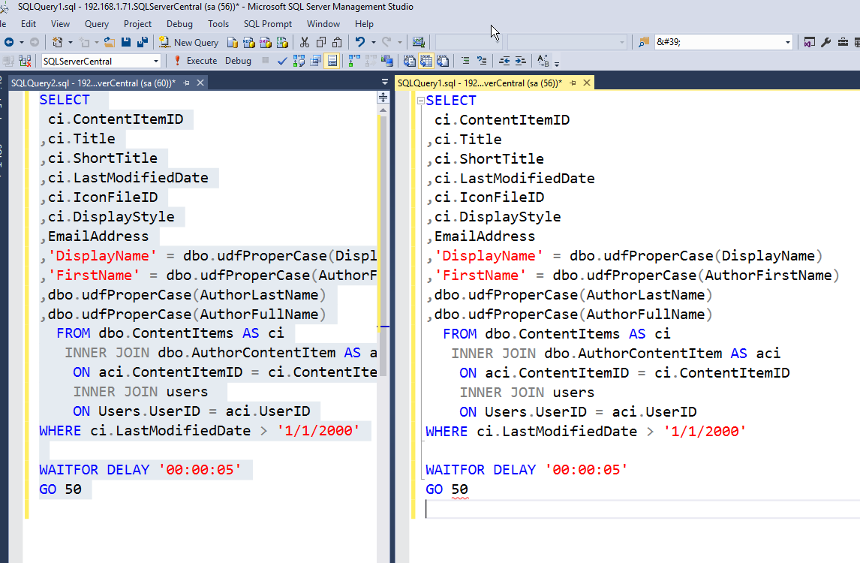The width and height of the screenshot is (860, 563).
Task: Open the Window menu
Action: [323, 23]
